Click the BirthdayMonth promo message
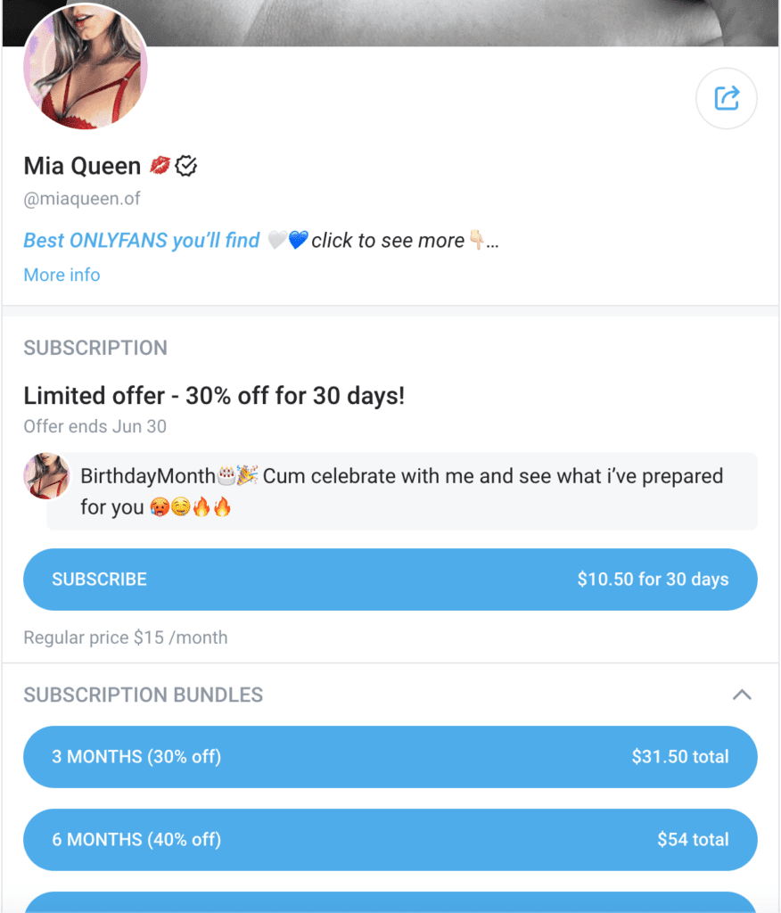Screen dimensions: 781x913 click(x=401, y=491)
